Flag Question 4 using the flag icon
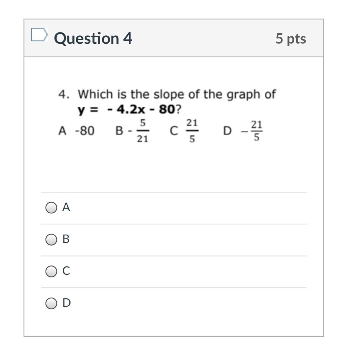The height and width of the screenshot is (348, 348). tap(39, 35)
